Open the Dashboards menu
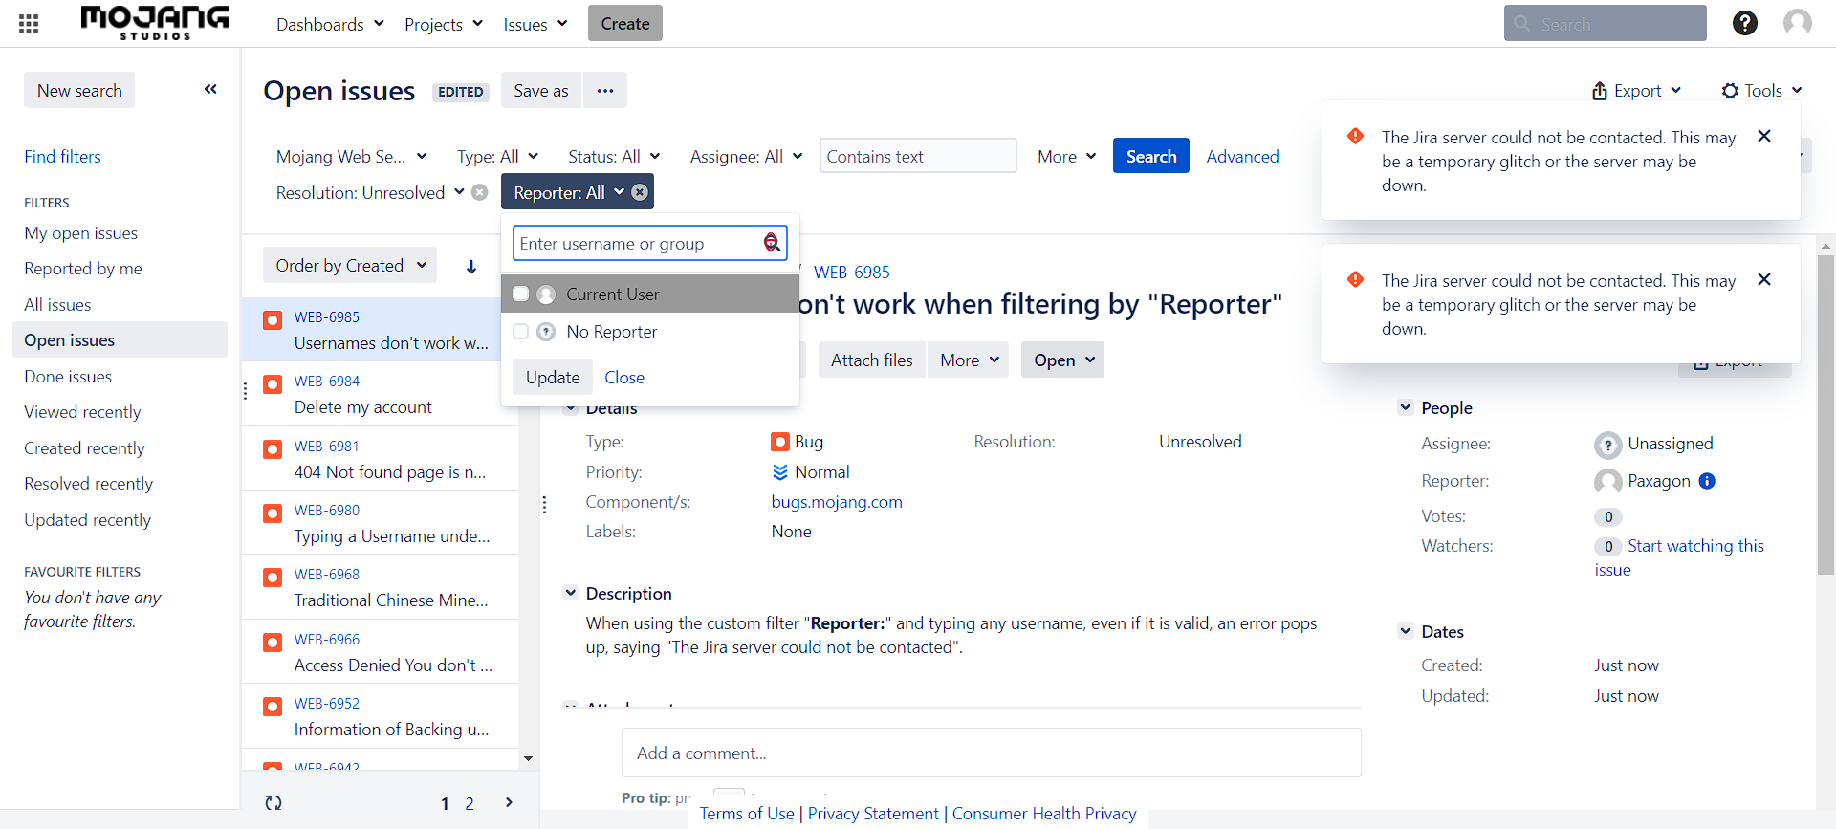This screenshot has width=1836, height=829. (330, 24)
